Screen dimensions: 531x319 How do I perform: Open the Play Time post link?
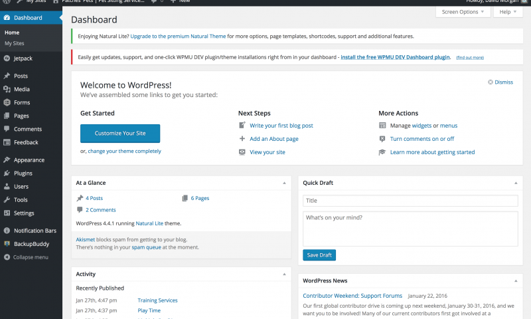coord(149,310)
